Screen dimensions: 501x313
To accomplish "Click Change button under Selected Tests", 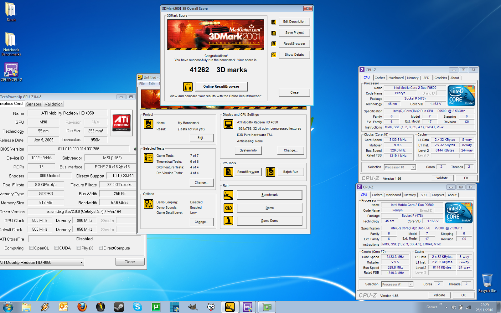I will pyautogui.click(x=201, y=183).
